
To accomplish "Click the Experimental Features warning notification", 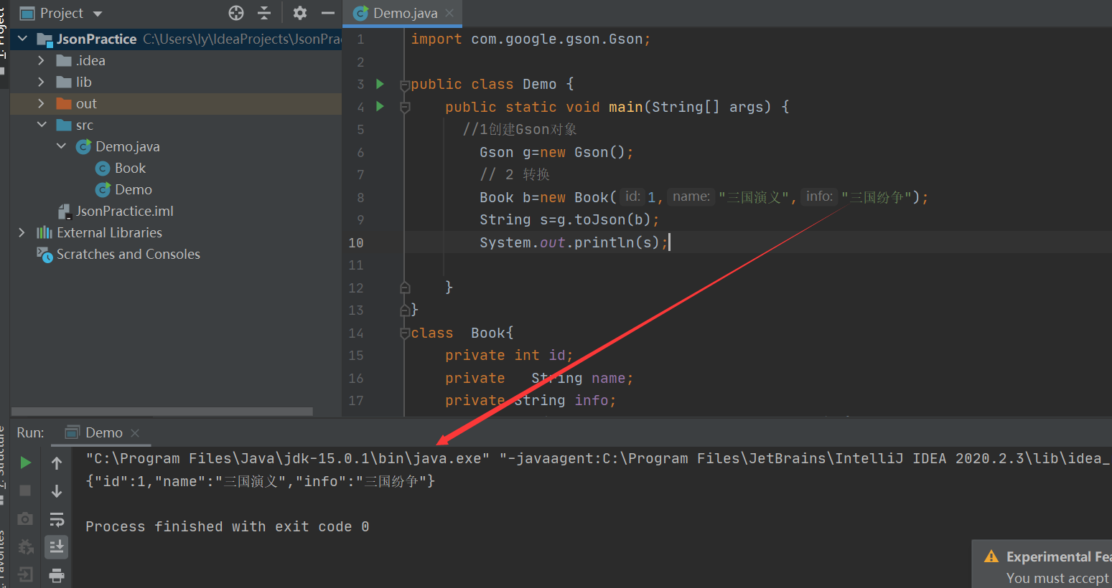I will (x=1042, y=564).
